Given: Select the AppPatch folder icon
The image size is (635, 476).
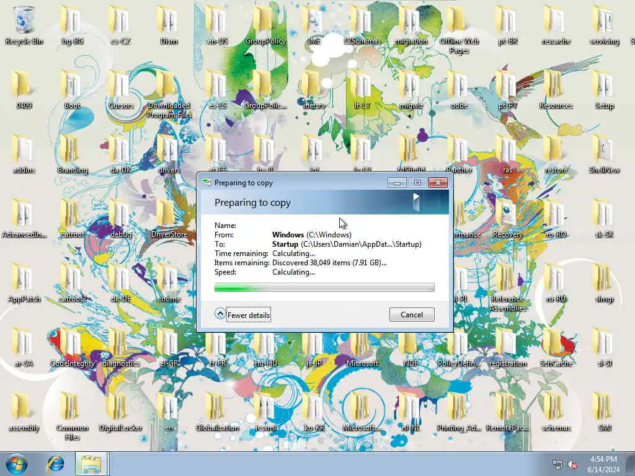Looking at the screenshot, I should pyautogui.click(x=24, y=283).
